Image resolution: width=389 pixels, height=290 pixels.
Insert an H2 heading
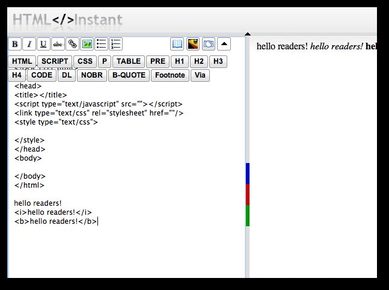point(199,61)
